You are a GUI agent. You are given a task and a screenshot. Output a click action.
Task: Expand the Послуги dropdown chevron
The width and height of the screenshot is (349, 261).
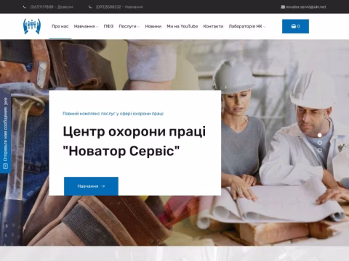138,27
